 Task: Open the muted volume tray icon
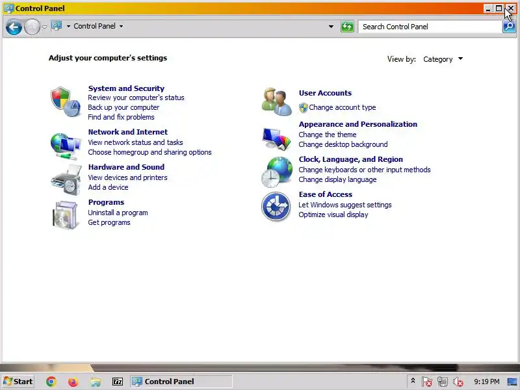click(x=458, y=382)
